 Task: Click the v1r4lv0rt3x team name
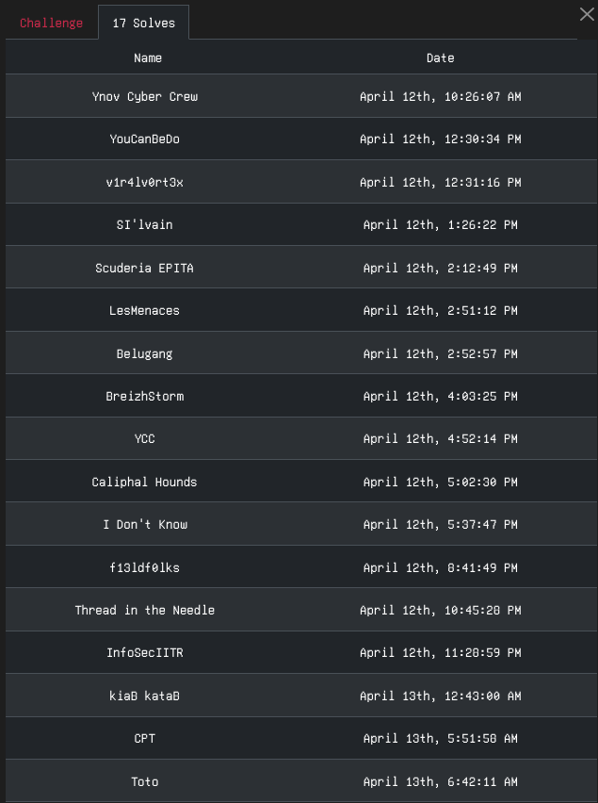pos(145,182)
